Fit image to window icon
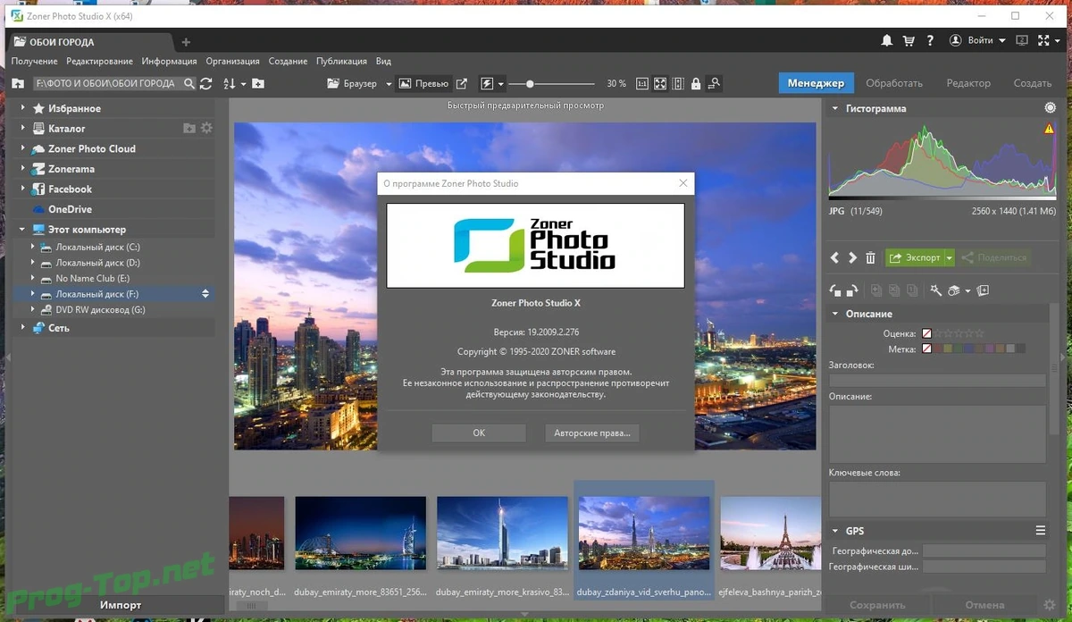The width and height of the screenshot is (1072, 622). [660, 83]
